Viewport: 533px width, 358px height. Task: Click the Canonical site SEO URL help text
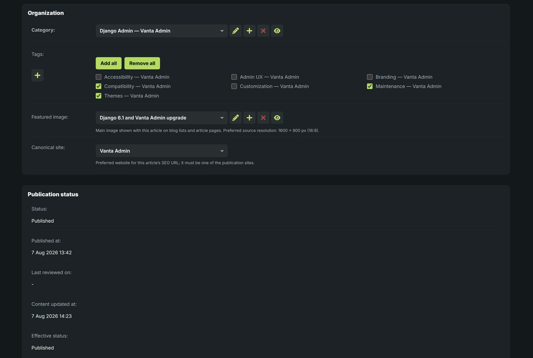click(x=175, y=163)
